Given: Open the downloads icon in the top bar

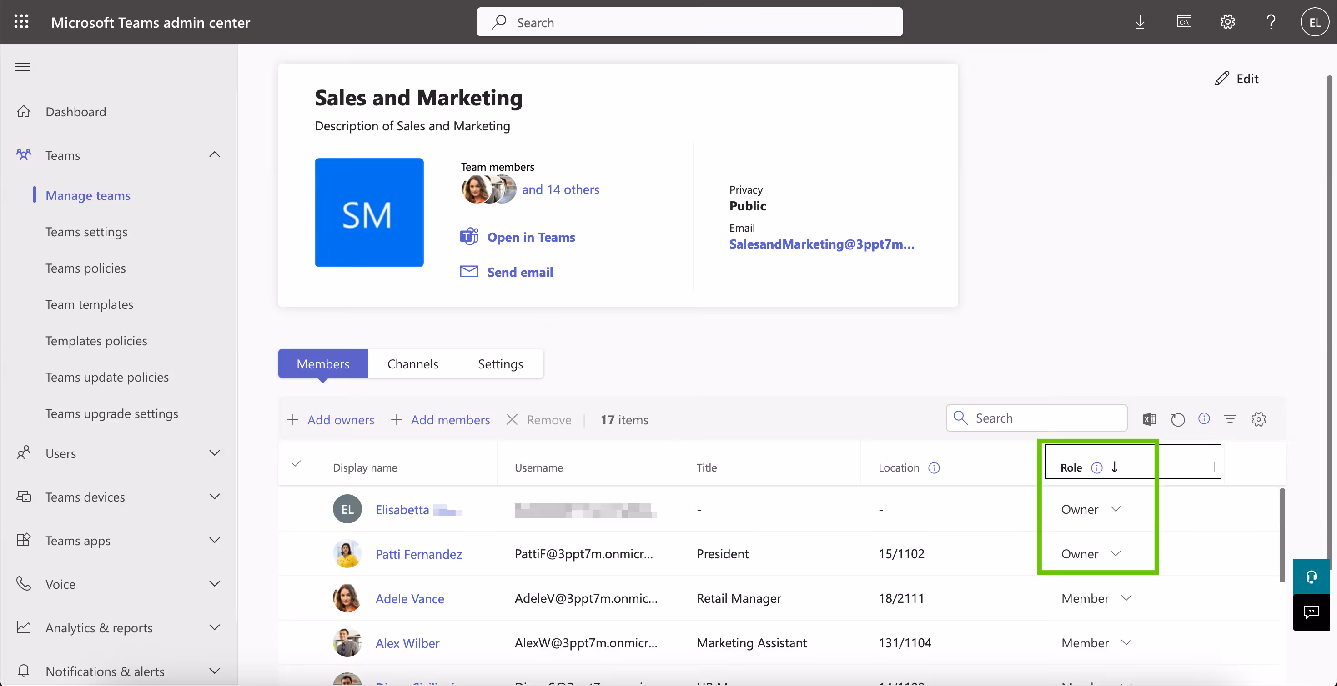Looking at the screenshot, I should 1140,21.
